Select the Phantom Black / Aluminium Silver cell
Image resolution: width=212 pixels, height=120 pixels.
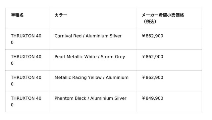(93, 102)
